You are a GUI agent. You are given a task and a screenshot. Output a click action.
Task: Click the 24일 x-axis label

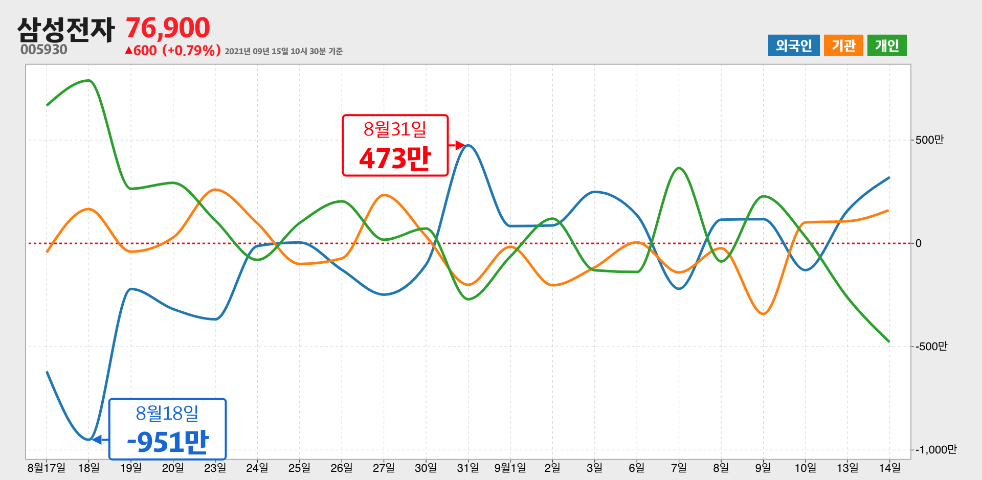point(257,468)
